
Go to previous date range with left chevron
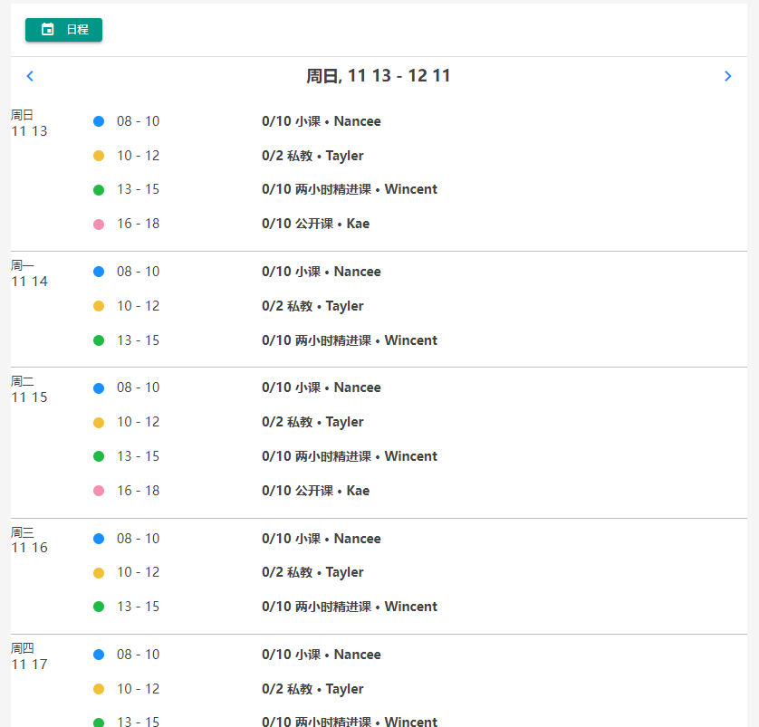[x=30, y=77]
